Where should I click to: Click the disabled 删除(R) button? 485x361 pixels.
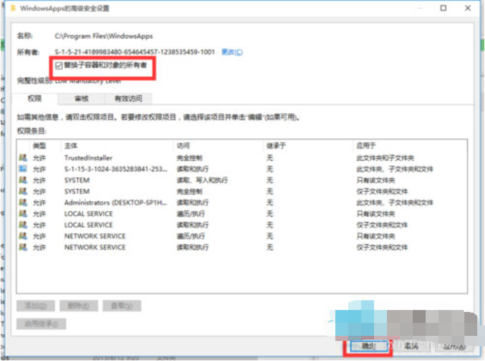79,306
